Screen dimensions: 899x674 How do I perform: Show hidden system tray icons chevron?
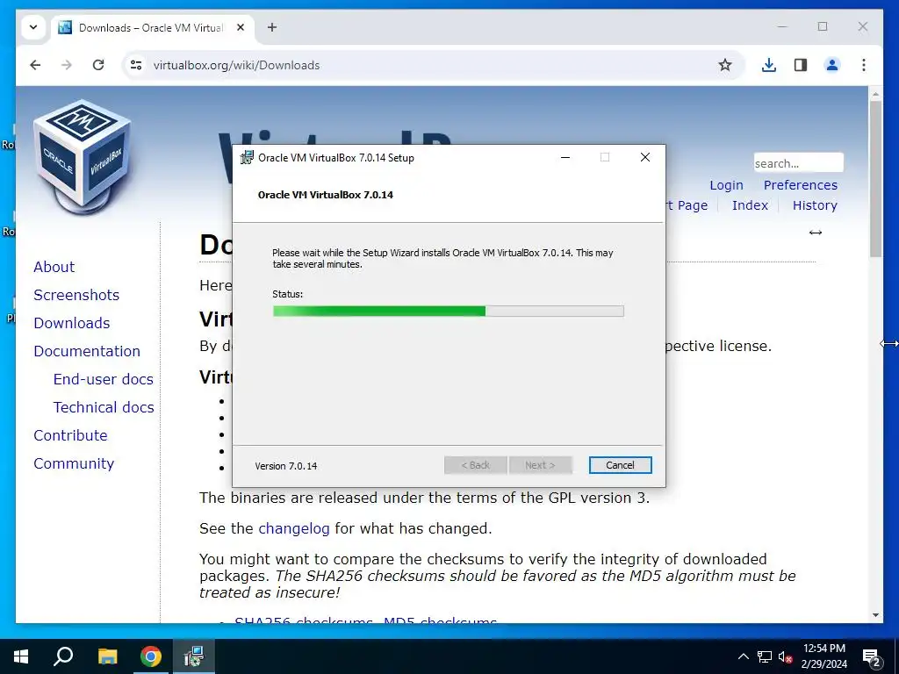point(743,656)
